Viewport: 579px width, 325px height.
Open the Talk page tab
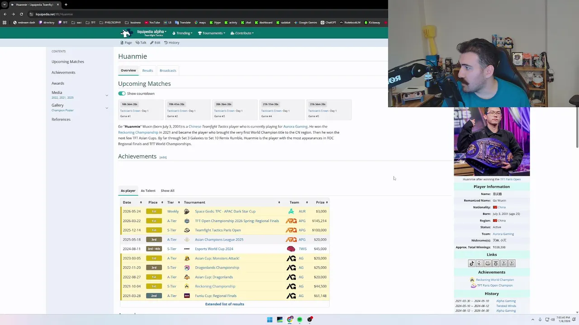[x=141, y=42]
